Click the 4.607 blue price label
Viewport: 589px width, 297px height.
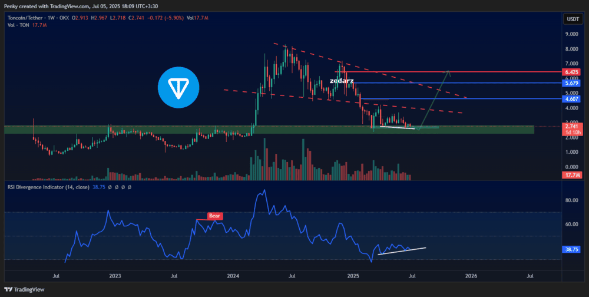pos(571,99)
